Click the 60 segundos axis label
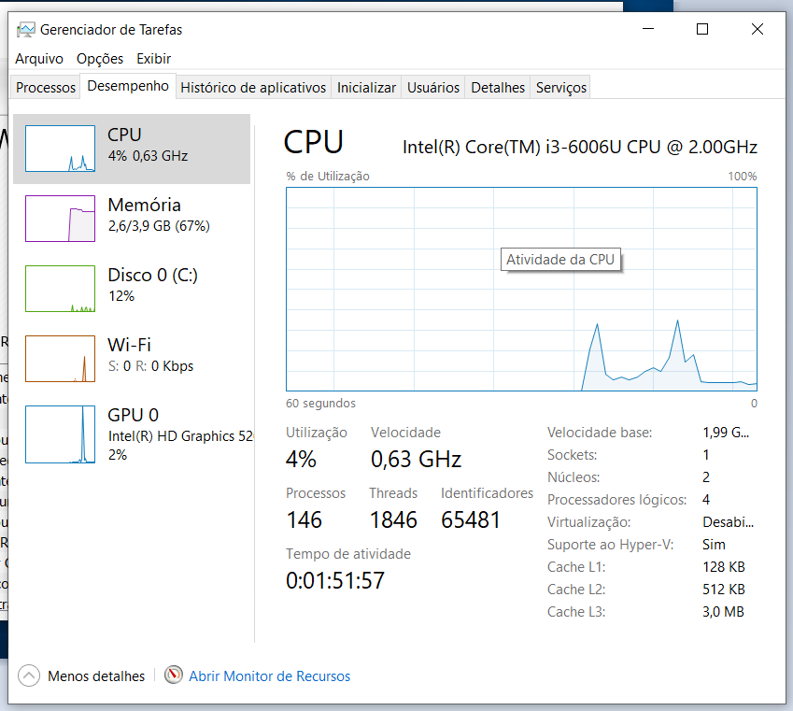 pos(320,404)
